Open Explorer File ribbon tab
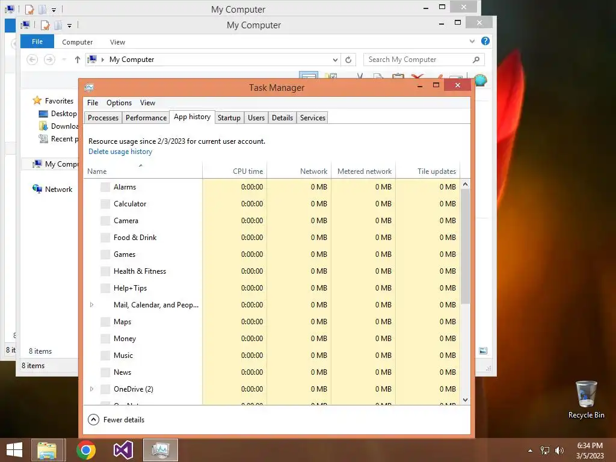This screenshot has width=616, height=462. pyautogui.click(x=37, y=42)
